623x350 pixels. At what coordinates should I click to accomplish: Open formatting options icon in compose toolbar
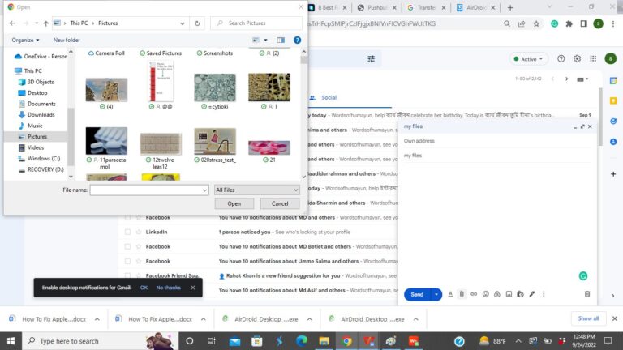pos(450,294)
